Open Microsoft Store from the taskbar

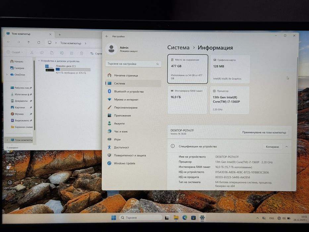(193, 218)
